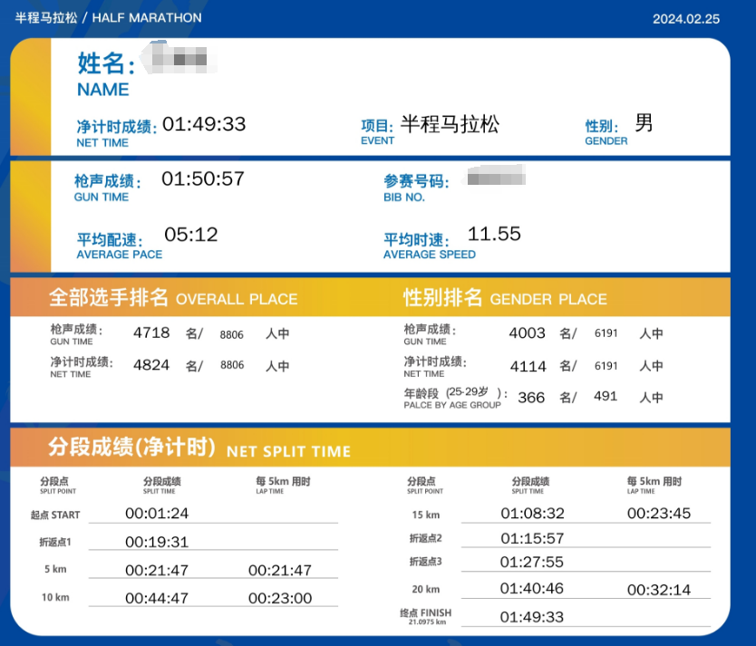Viewport: 756px width, 646px height.
Task: Click the 折返点1 split time 00:19:31
Action: pyautogui.click(x=157, y=542)
